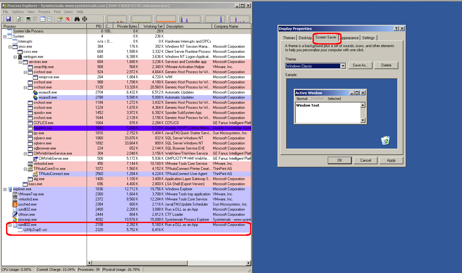
Task: Toggle the process tree view icon
Action: pos(35,19)
